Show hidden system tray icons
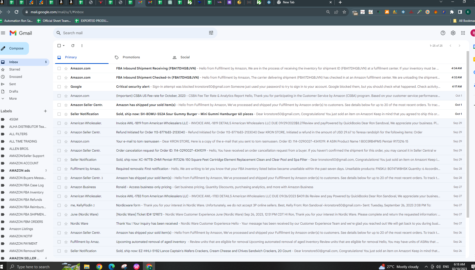This screenshot has width=475, height=270. (x=426, y=267)
